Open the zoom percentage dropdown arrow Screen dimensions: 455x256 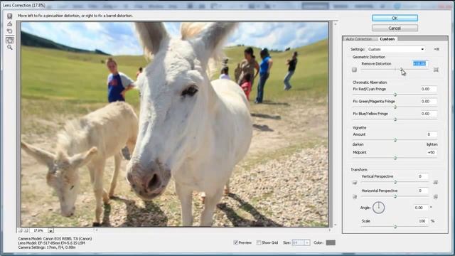[x=50, y=230]
